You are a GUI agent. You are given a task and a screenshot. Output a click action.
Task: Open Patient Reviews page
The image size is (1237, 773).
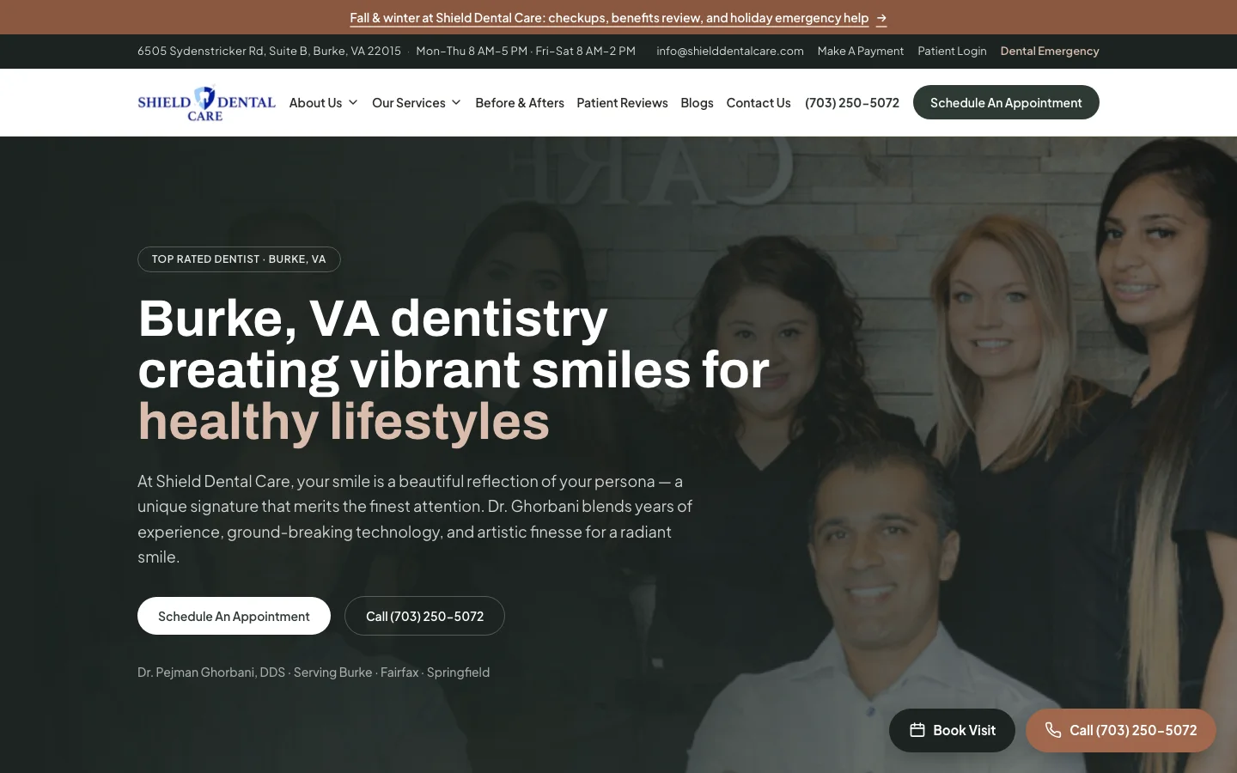click(x=622, y=103)
